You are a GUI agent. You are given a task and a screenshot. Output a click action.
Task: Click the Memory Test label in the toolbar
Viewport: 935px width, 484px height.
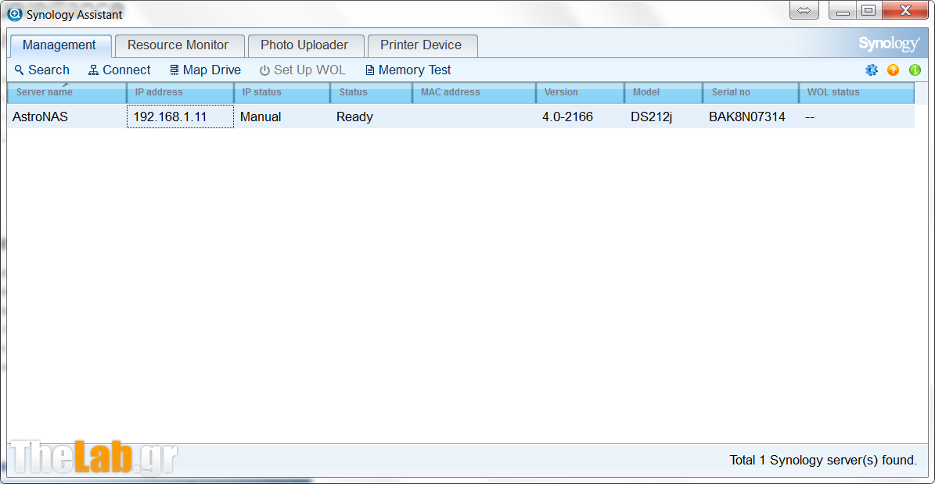tap(415, 70)
